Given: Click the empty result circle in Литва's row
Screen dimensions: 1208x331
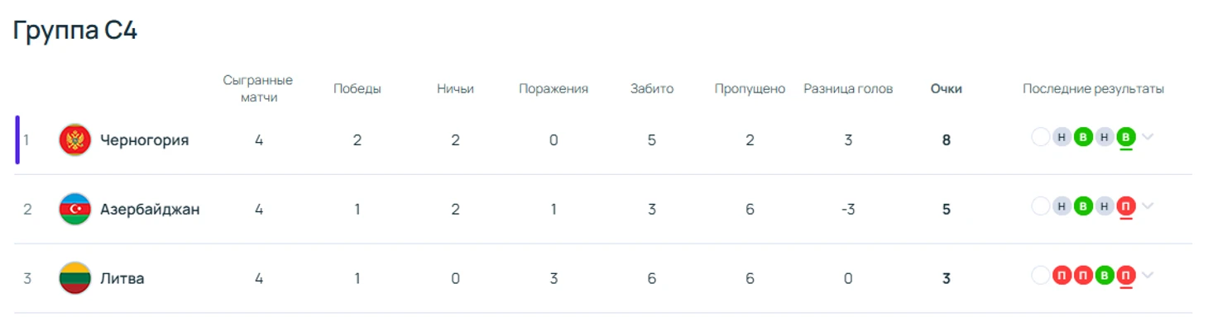Looking at the screenshot, I should pos(1040,276).
